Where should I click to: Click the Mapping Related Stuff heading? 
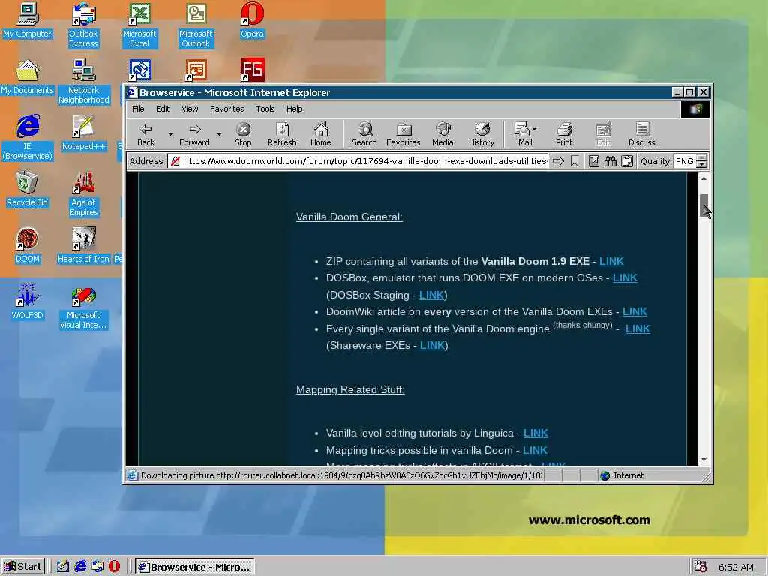pyautogui.click(x=350, y=389)
